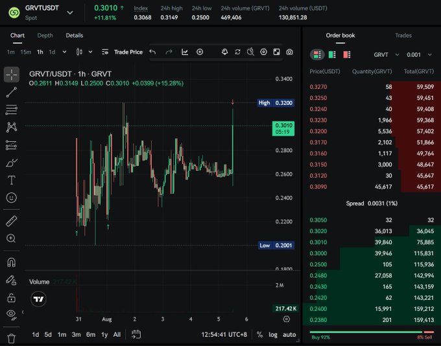Open the indicators chart icon
Viewport: 441px width, 346px height.
tap(185, 52)
